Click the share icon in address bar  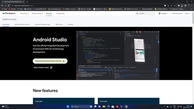point(172,5)
